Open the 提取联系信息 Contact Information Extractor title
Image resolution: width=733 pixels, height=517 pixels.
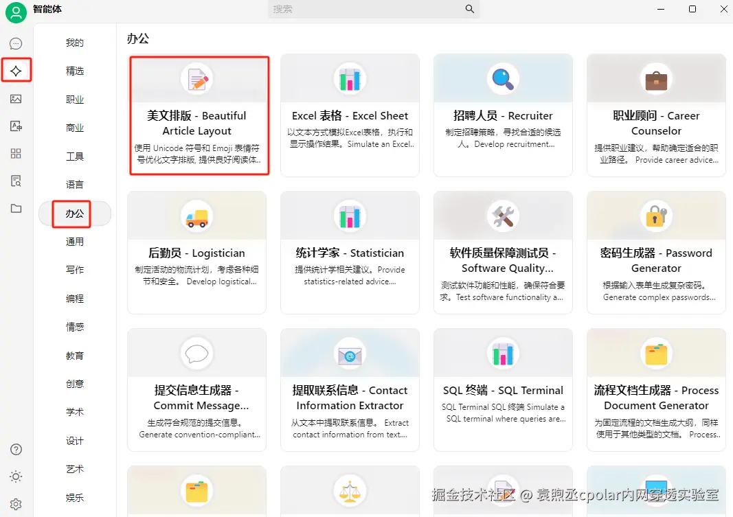click(350, 398)
